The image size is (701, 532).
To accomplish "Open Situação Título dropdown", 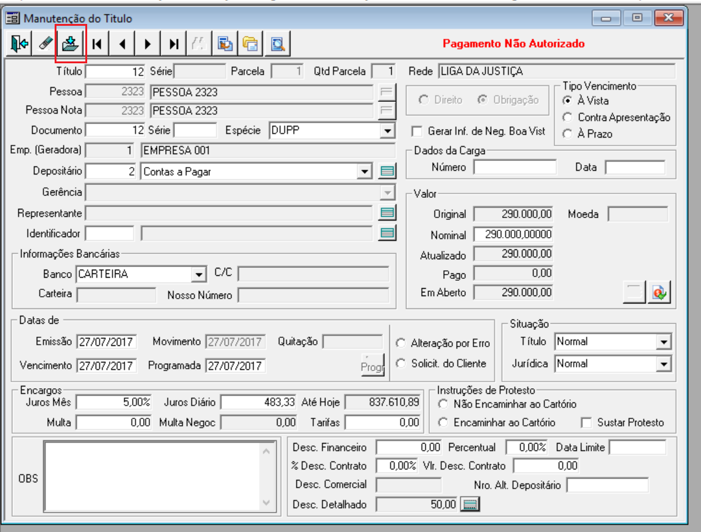I will [664, 342].
